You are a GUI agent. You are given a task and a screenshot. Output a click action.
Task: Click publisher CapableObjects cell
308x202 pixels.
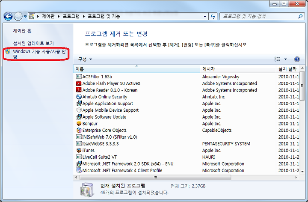tap(217, 130)
